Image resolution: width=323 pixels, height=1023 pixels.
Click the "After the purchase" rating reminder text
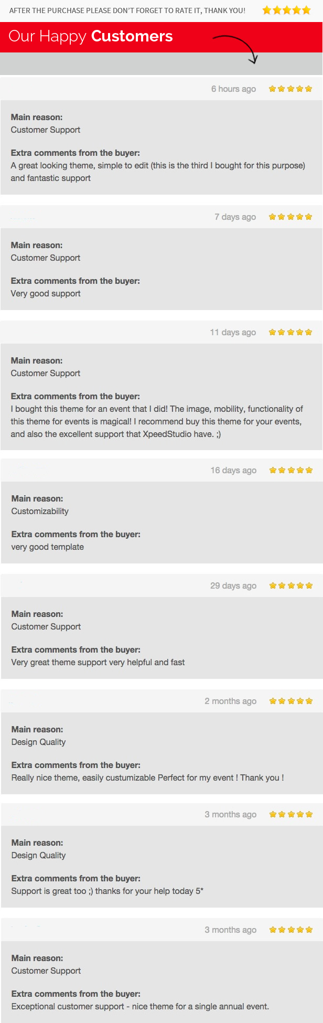point(127,10)
